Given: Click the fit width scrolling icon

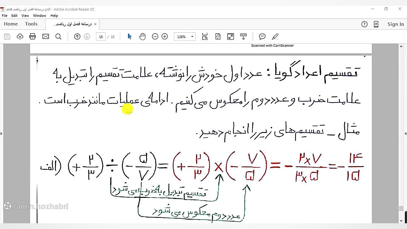Looking at the screenshot, I should pos(205,37).
